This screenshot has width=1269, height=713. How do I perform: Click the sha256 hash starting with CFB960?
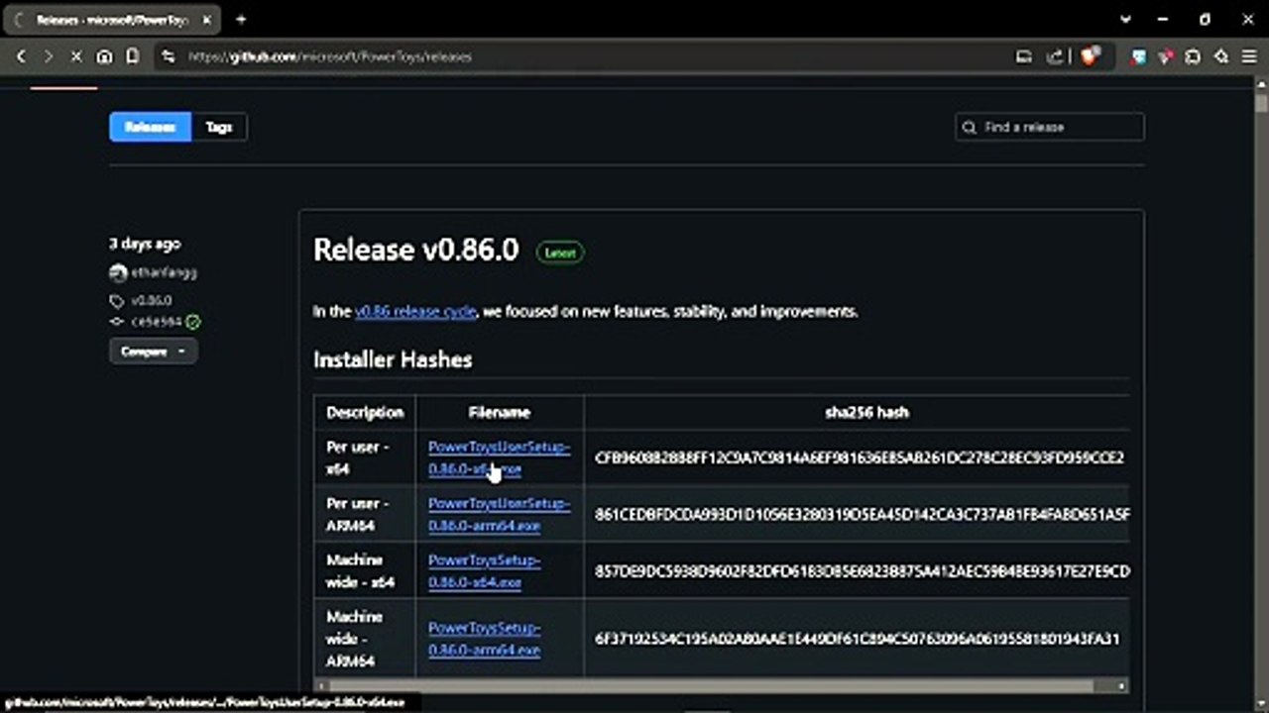(860, 458)
